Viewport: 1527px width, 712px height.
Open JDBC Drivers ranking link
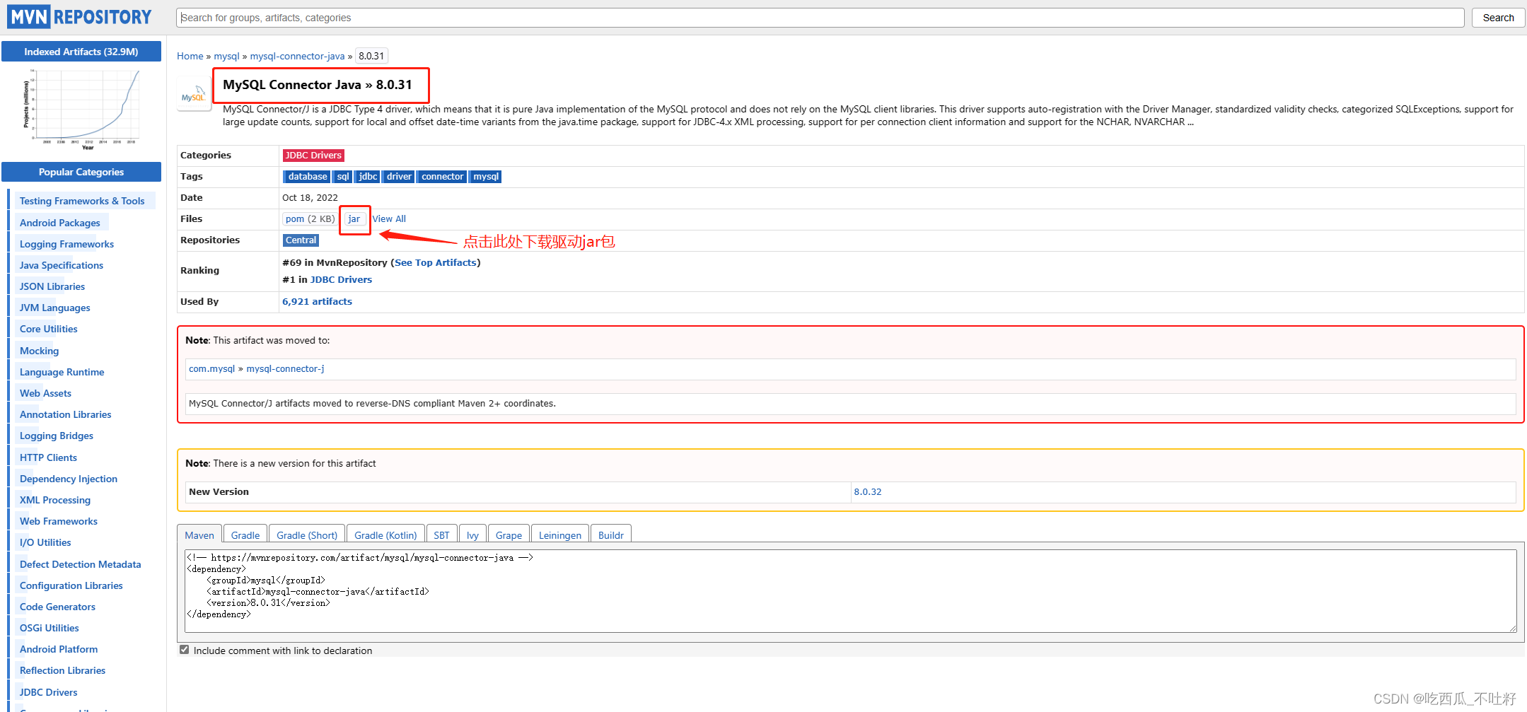pyautogui.click(x=341, y=279)
